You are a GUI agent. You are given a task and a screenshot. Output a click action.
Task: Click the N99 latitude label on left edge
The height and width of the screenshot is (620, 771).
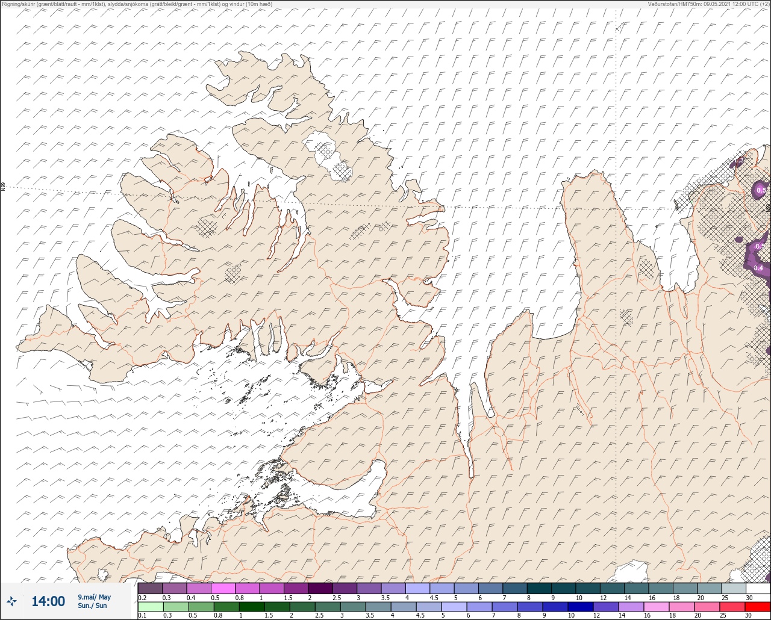tap(3, 187)
